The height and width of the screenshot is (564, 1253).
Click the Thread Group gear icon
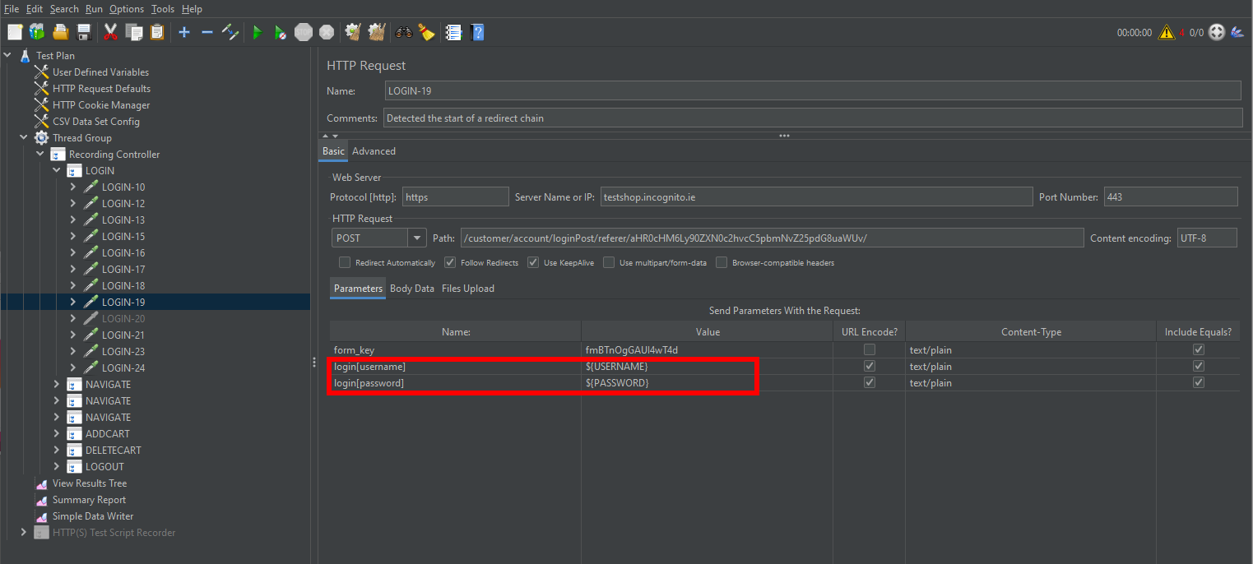coord(41,137)
